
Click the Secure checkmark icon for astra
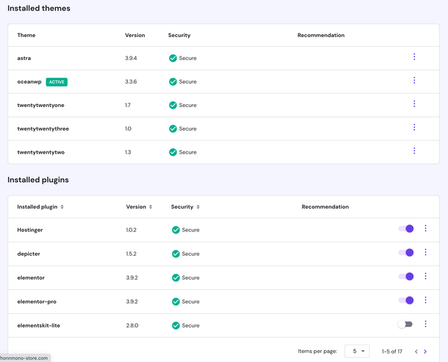tap(173, 58)
